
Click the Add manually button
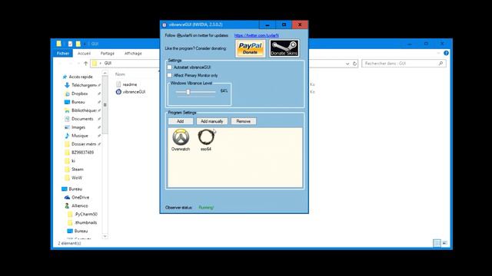click(x=212, y=121)
